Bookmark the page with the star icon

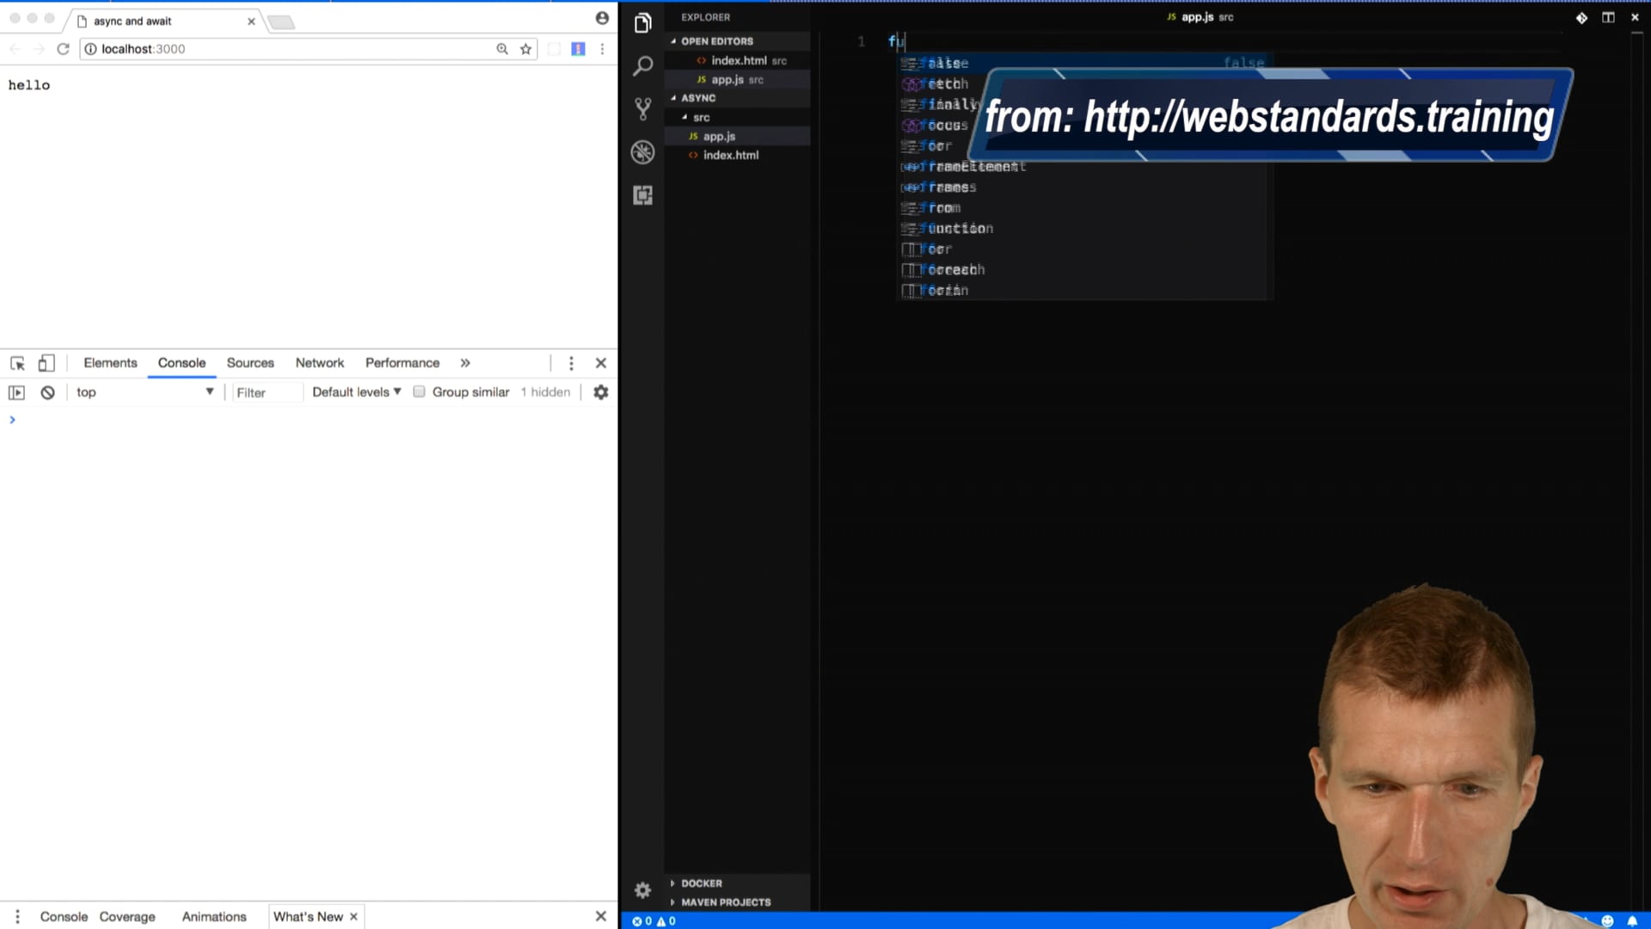(525, 49)
